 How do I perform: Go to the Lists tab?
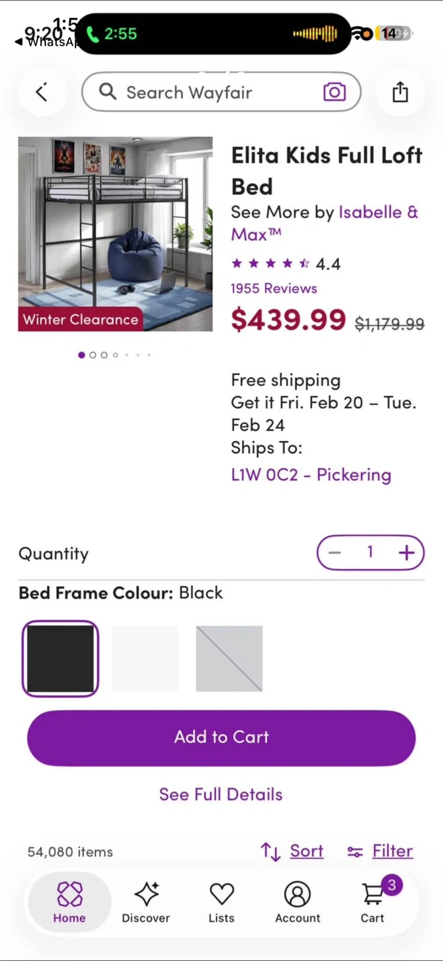point(221,902)
